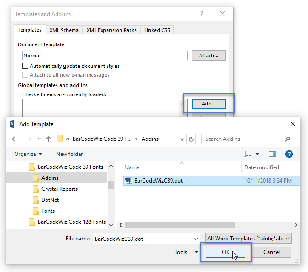Click the Word icon in Add Template title
This screenshot has height=272, width=308.
click(13, 124)
